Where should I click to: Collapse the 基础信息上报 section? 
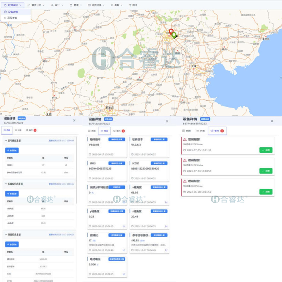(x=6, y=234)
